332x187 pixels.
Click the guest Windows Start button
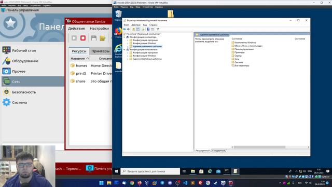[x=116, y=171]
